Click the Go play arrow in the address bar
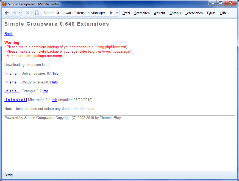Viewport: 239px width, 181px height. (112, 13)
